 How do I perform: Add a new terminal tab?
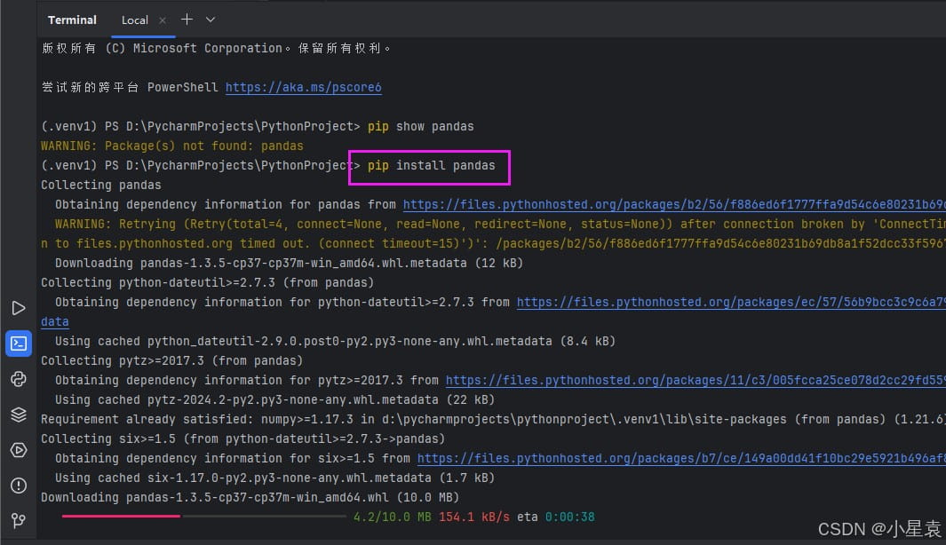[187, 20]
